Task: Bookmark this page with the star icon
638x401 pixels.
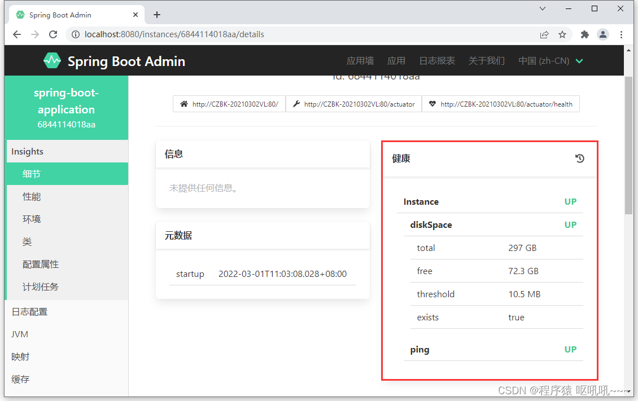Action: point(562,34)
